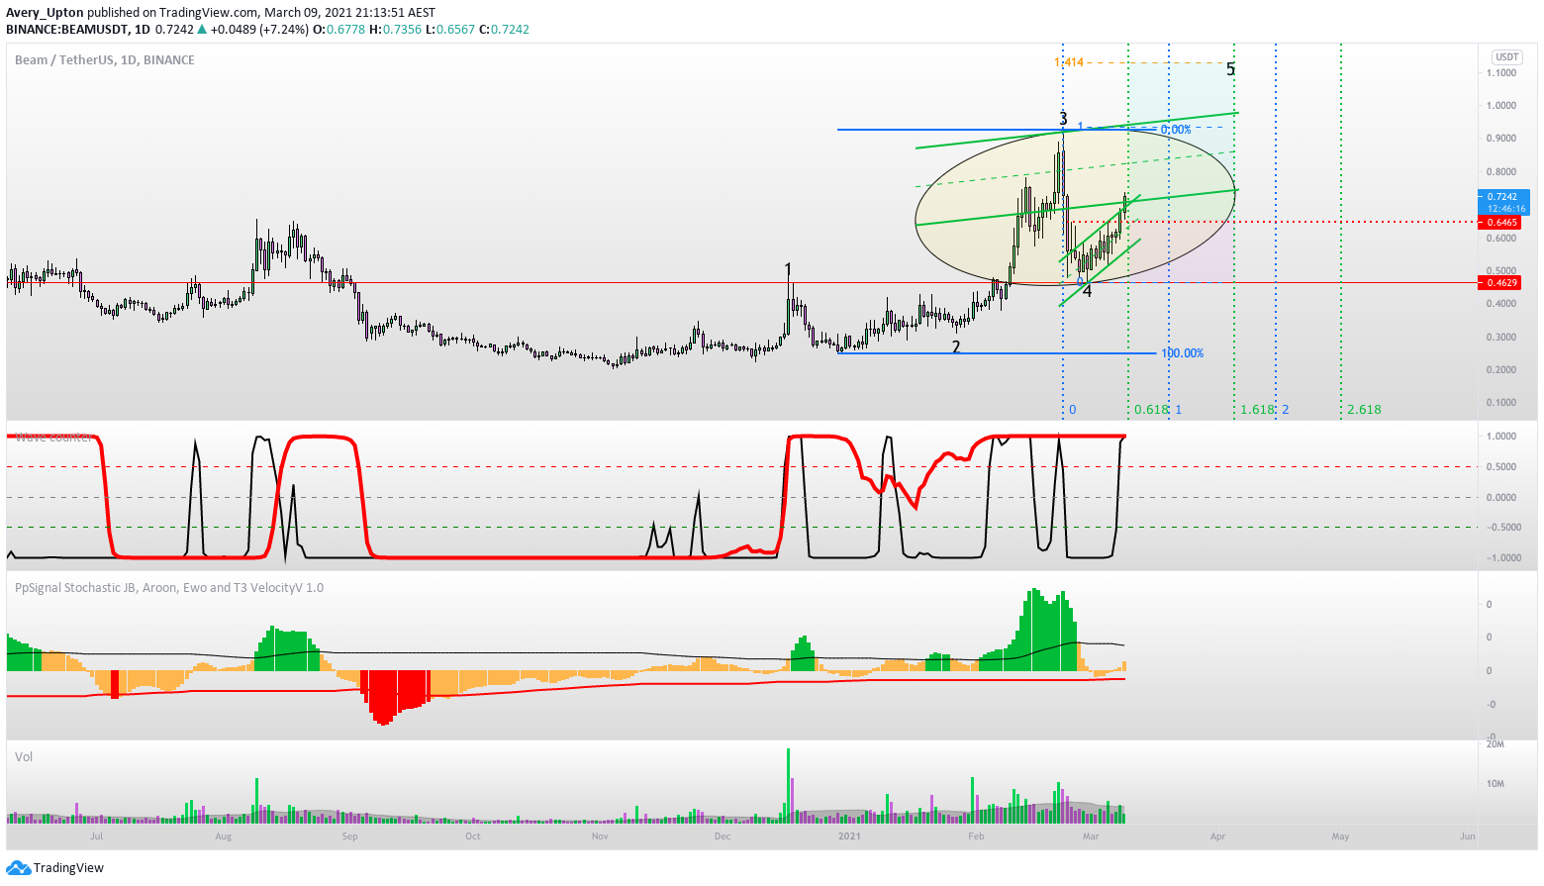Screen dimensions: 1544x886
Task: Click the TradingView logo icon
Action: (18, 867)
